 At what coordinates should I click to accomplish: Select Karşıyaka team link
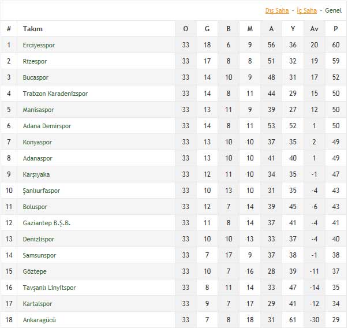36,174
